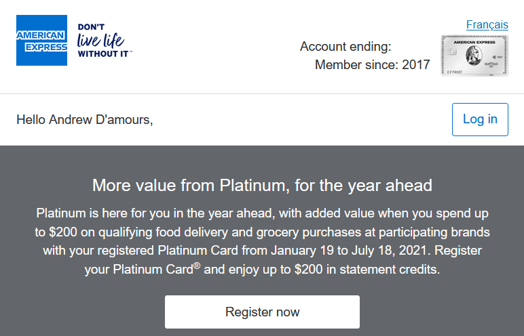Select the Register now button

[262, 312]
